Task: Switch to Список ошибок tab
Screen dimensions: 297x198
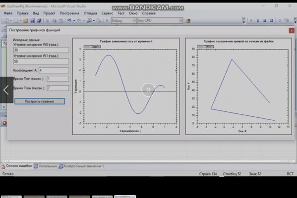Action: tap(17, 166)
